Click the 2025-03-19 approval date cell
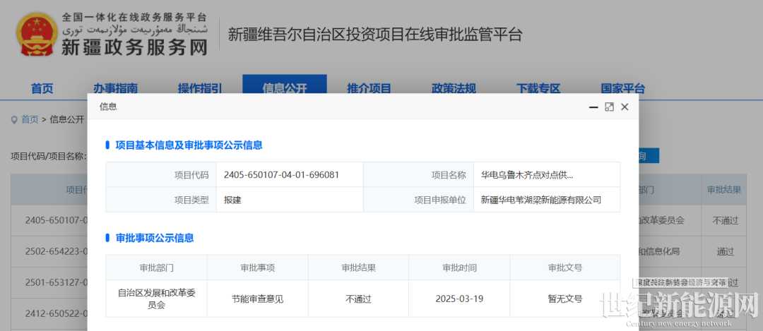Viewport: 763px width, 331px height. coord(459,299)
